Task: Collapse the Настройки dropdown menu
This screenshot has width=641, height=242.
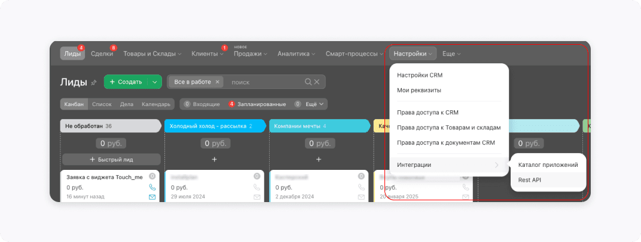Action: (413, 54)
